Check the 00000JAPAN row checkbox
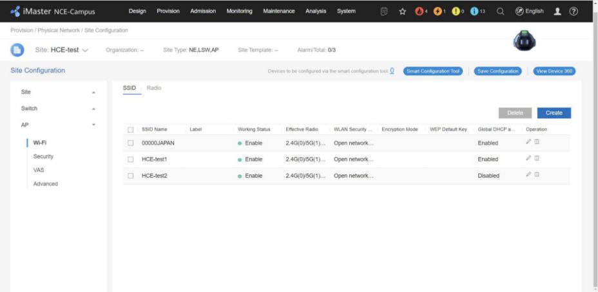 (x=130, y=143)
